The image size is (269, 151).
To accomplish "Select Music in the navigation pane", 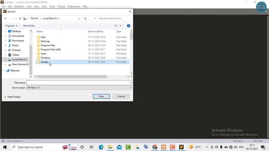I will pos(15,45).
